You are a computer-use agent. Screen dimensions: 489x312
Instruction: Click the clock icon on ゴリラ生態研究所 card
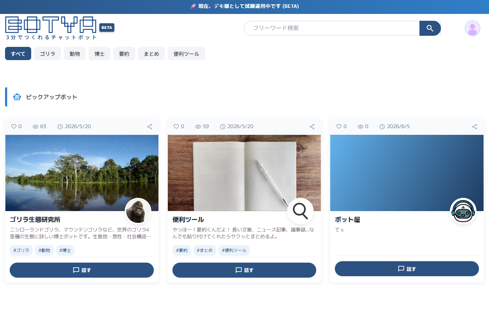60,126
